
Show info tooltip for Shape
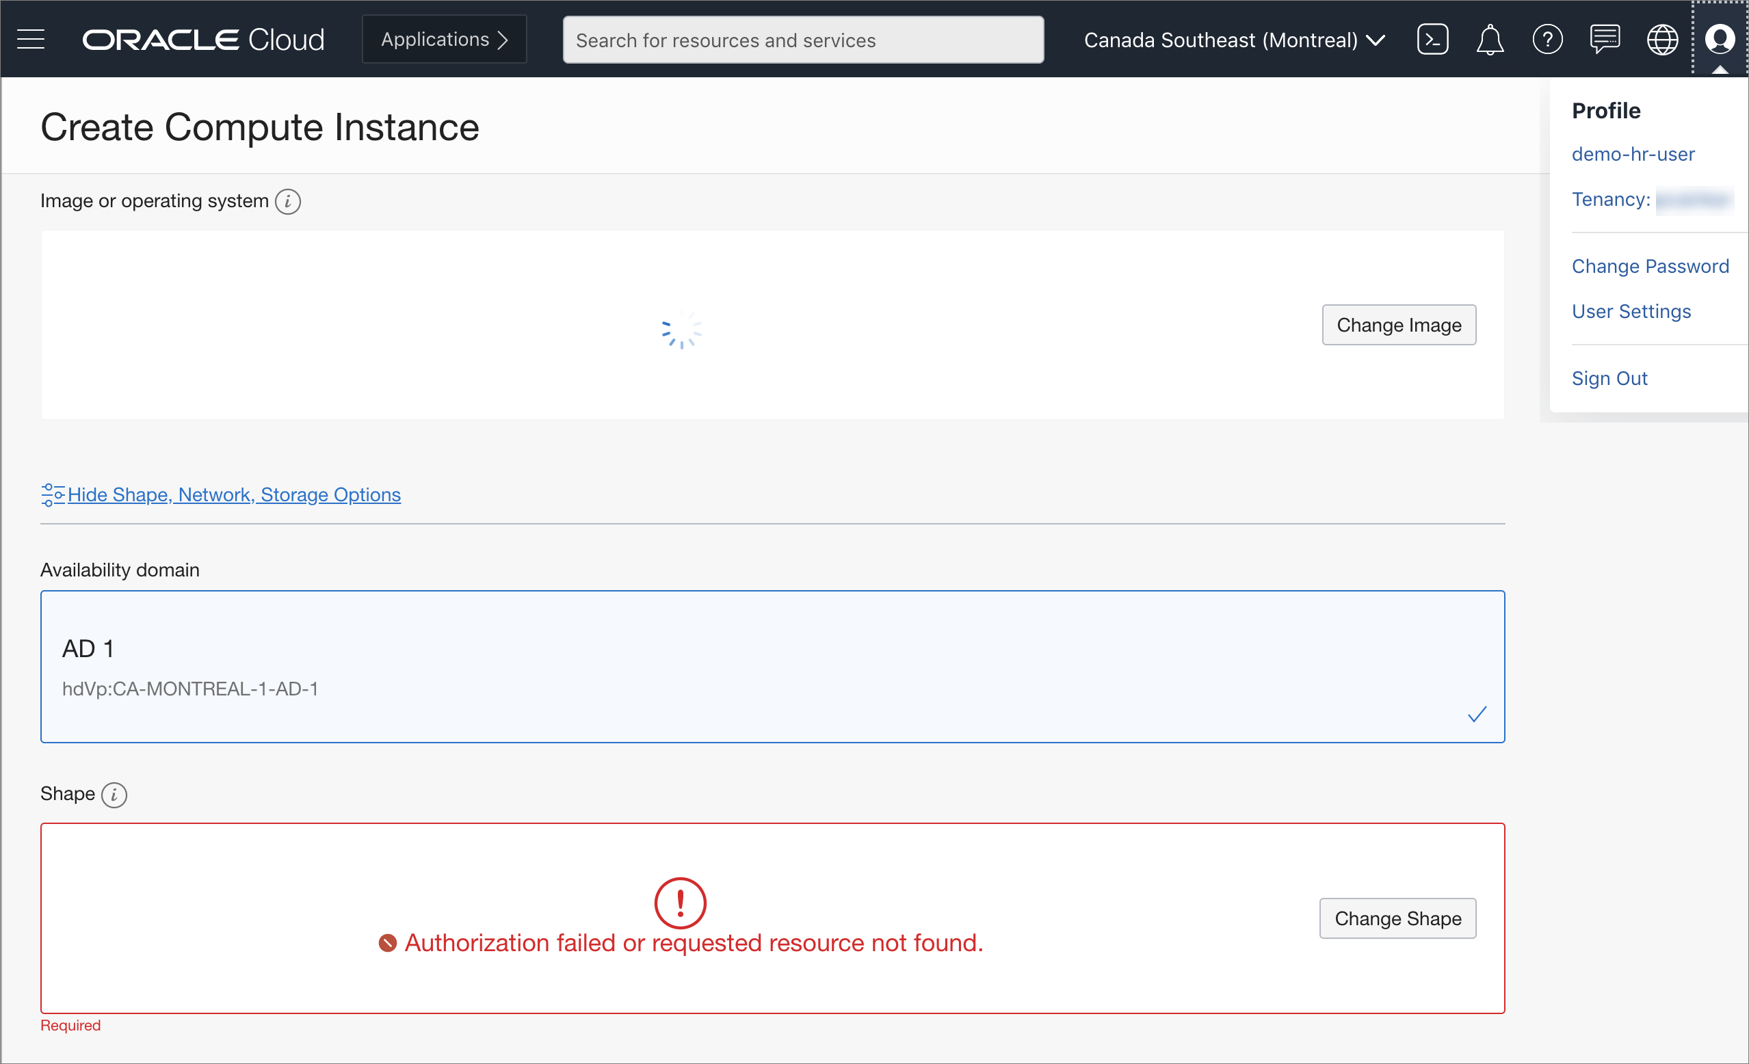[x=114, y=795]
